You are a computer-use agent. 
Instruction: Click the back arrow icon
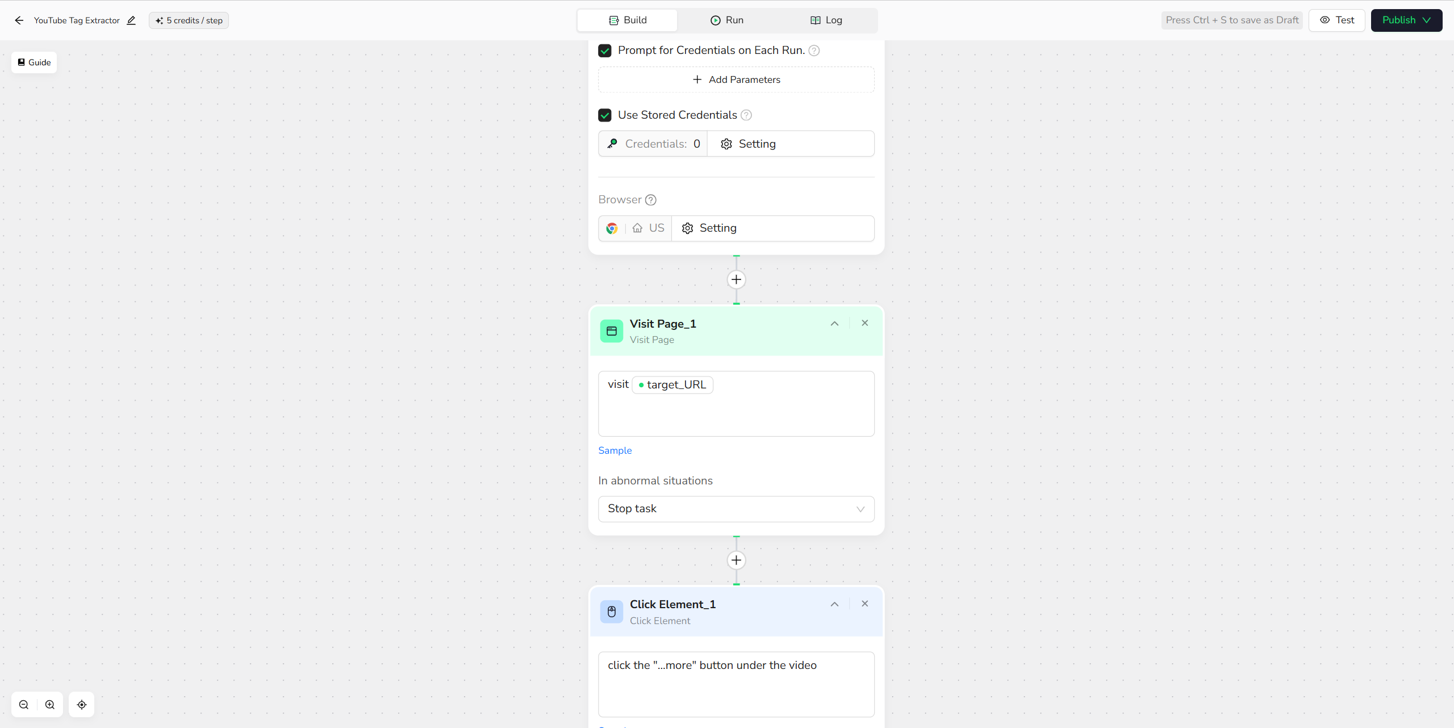[19, 20]
